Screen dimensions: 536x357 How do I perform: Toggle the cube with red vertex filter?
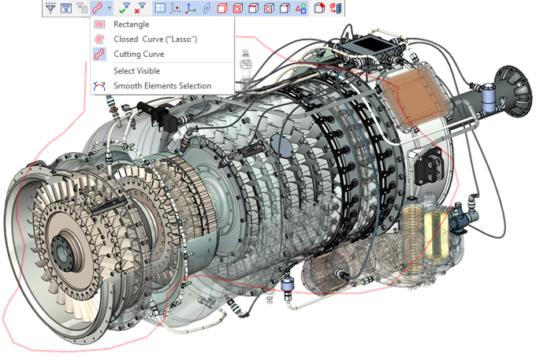(x=285, y=8)
